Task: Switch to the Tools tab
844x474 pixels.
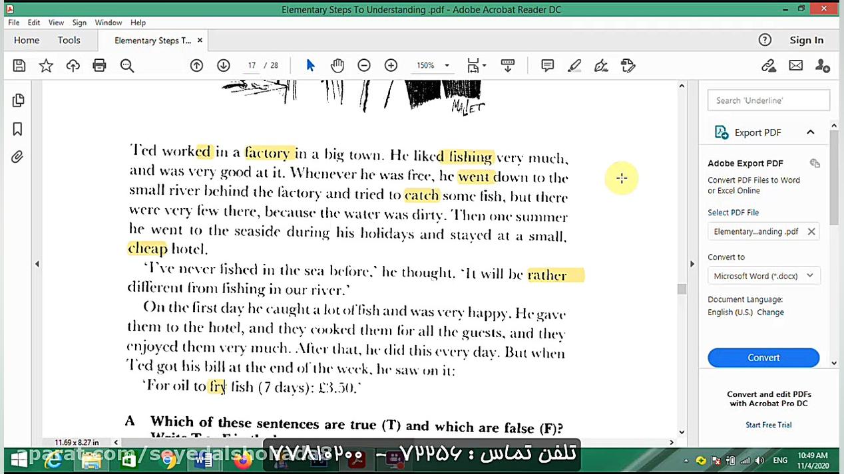Action: 69,40
